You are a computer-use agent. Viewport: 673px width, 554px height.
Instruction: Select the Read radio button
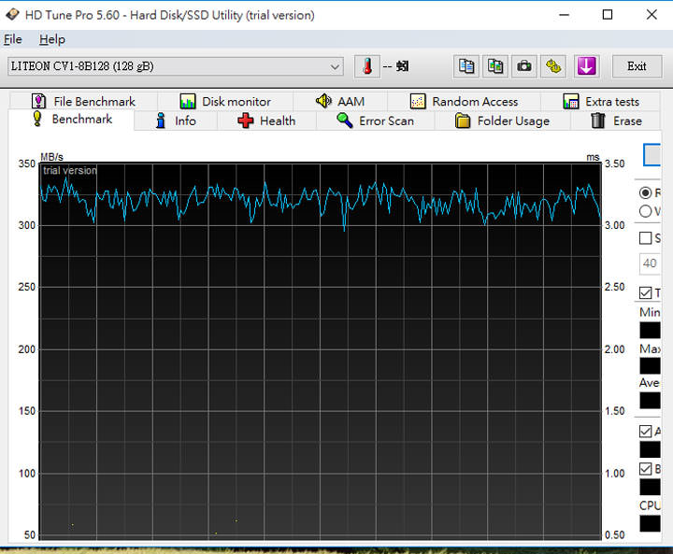pos(646,192)
